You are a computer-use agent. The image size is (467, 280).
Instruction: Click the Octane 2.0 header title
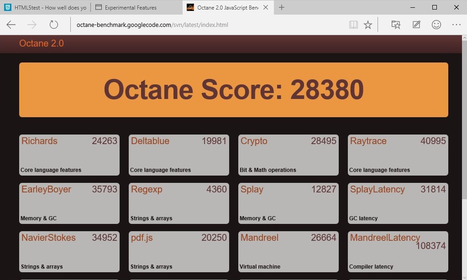coord(42,43)
